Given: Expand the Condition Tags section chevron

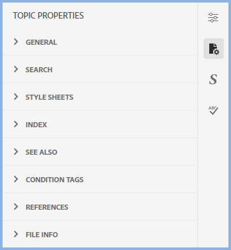Looking at the screenshot, I should click(16, 179).
